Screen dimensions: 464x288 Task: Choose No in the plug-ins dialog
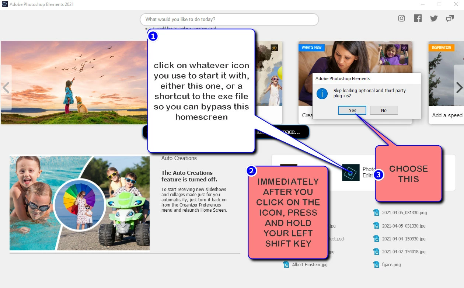click(x=384, y=110)
